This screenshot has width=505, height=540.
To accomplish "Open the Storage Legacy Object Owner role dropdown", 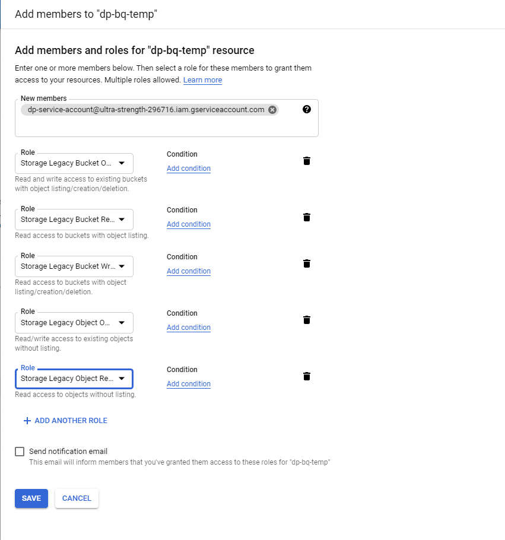I will click(x=74, y=323).
